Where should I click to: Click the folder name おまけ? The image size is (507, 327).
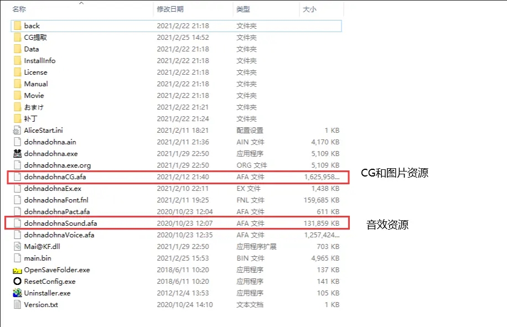(34, 107)
